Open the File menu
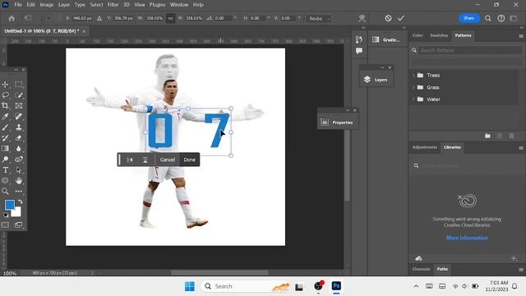Viewport: 526px width, 296px height. 18,5
